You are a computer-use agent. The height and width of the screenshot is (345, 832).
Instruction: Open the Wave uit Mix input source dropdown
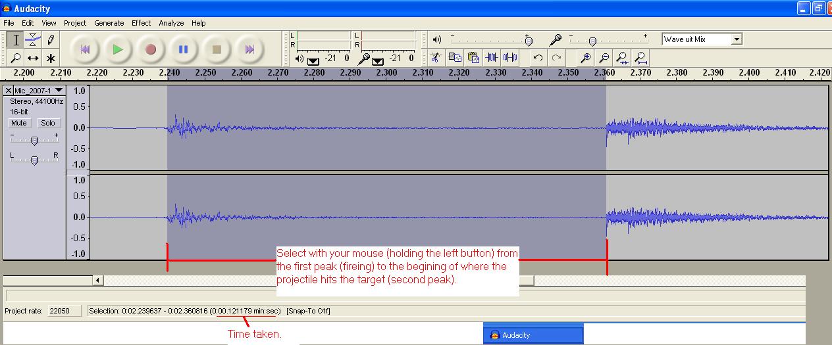tap(737, 39)
